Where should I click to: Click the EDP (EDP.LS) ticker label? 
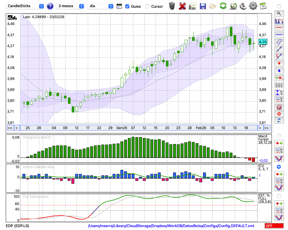click(x=18, y=226)
